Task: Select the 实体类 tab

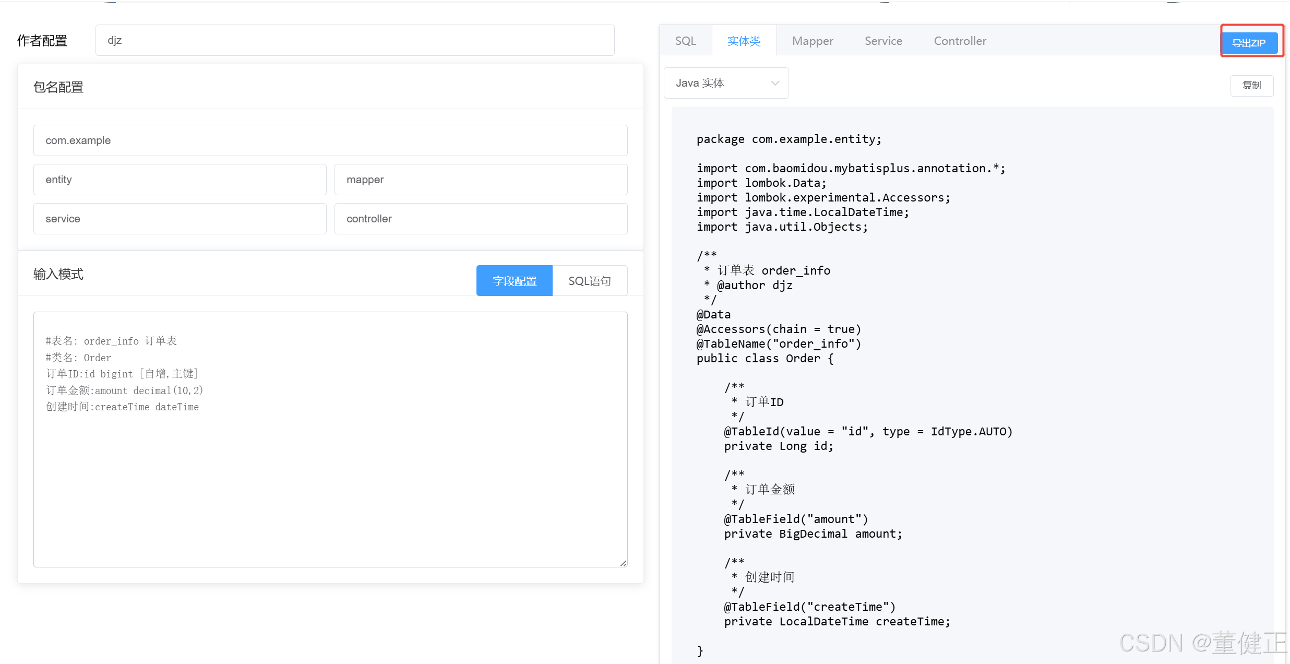Action: point(744,41)
